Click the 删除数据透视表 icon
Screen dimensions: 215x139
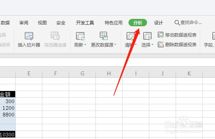(x=160, y=44)
